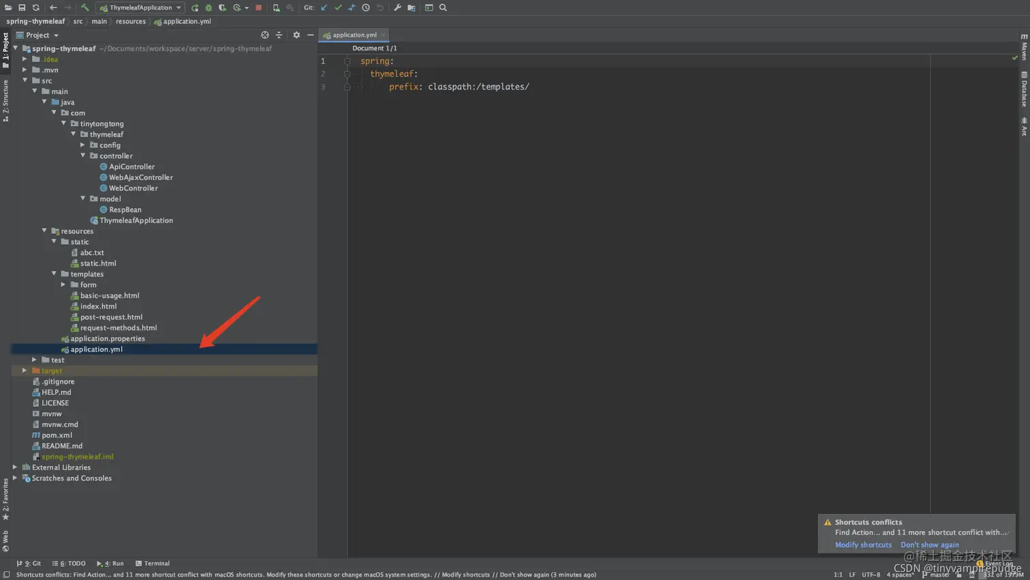This screenshot has height=580, width=1030.
Task: Open the Maven side tool window
Action: pyautogui.click(x=1024, y=46)
